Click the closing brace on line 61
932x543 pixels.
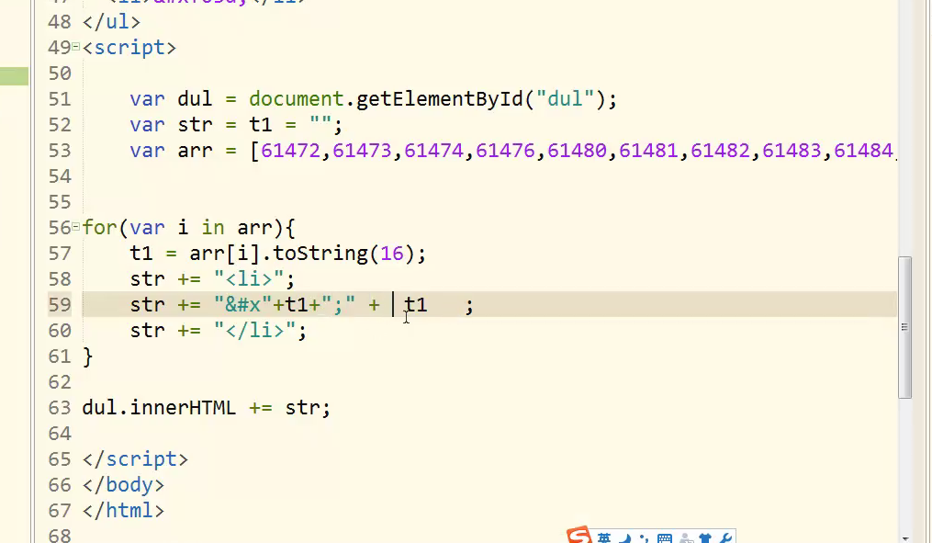pos(87,356)
